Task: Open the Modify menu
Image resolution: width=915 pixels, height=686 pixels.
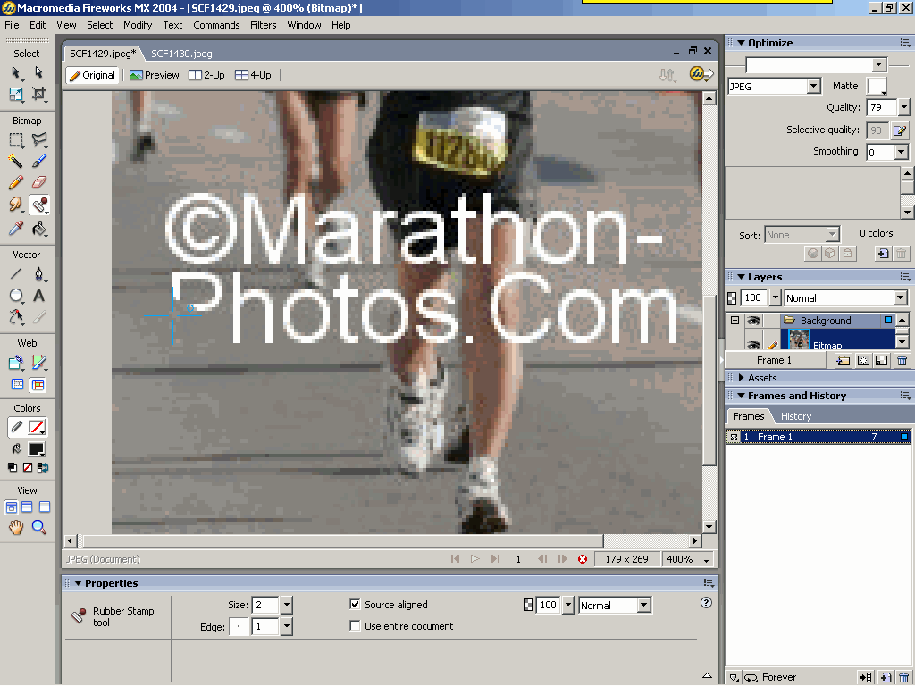Action: coord(138,25)
